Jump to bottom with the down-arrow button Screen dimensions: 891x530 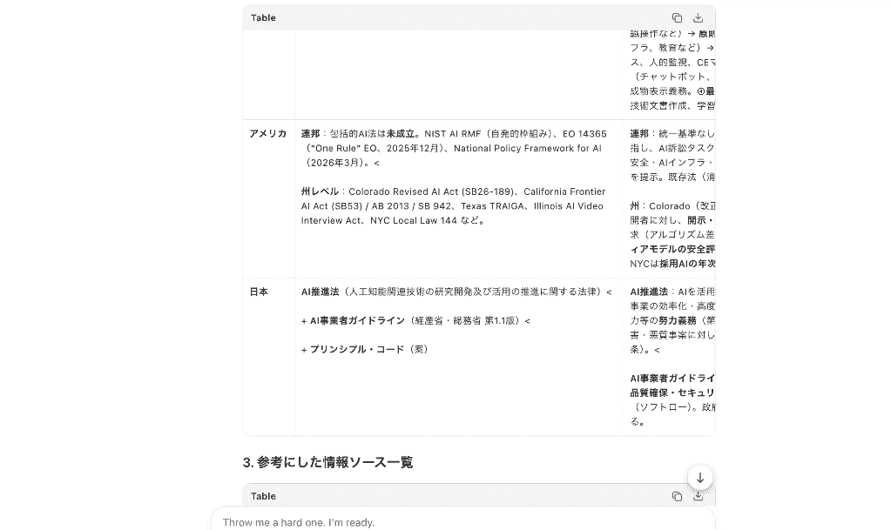point(700,478)
